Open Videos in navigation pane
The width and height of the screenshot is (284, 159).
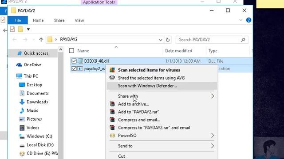tap(29, 128)
